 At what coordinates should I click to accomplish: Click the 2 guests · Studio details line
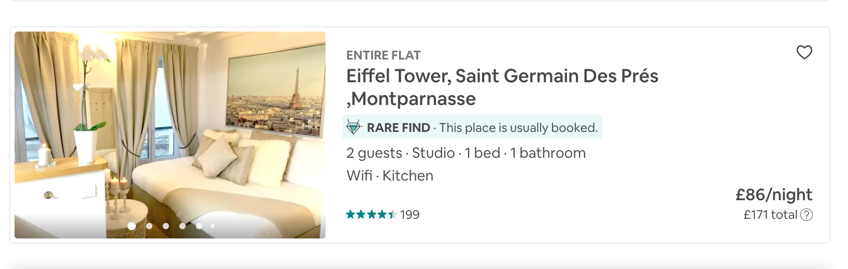465,153
